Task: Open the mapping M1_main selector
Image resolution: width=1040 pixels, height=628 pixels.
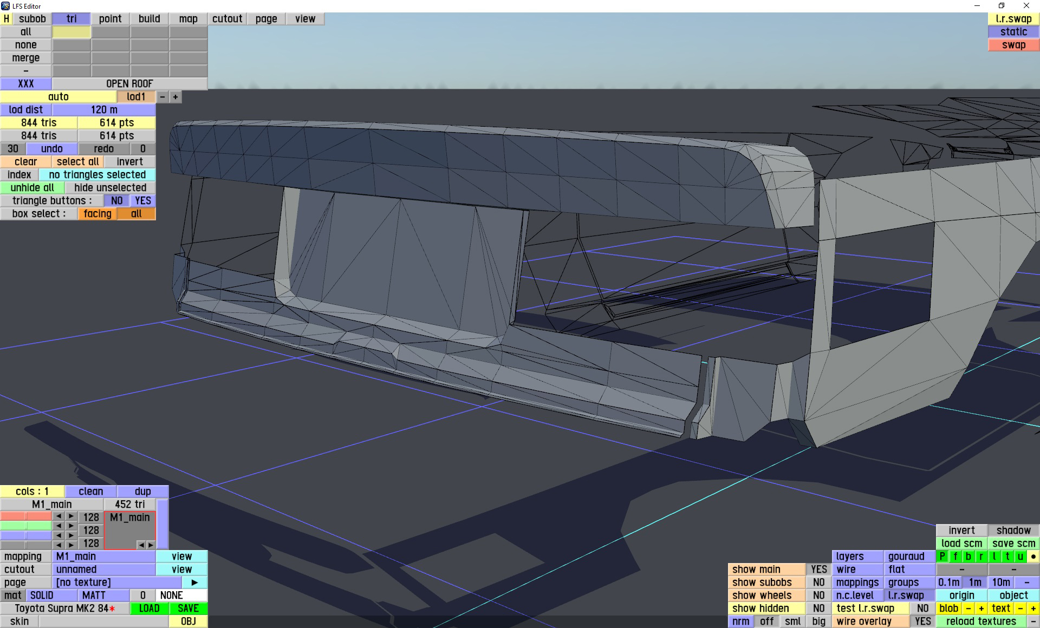Action: tap(103, 556)
